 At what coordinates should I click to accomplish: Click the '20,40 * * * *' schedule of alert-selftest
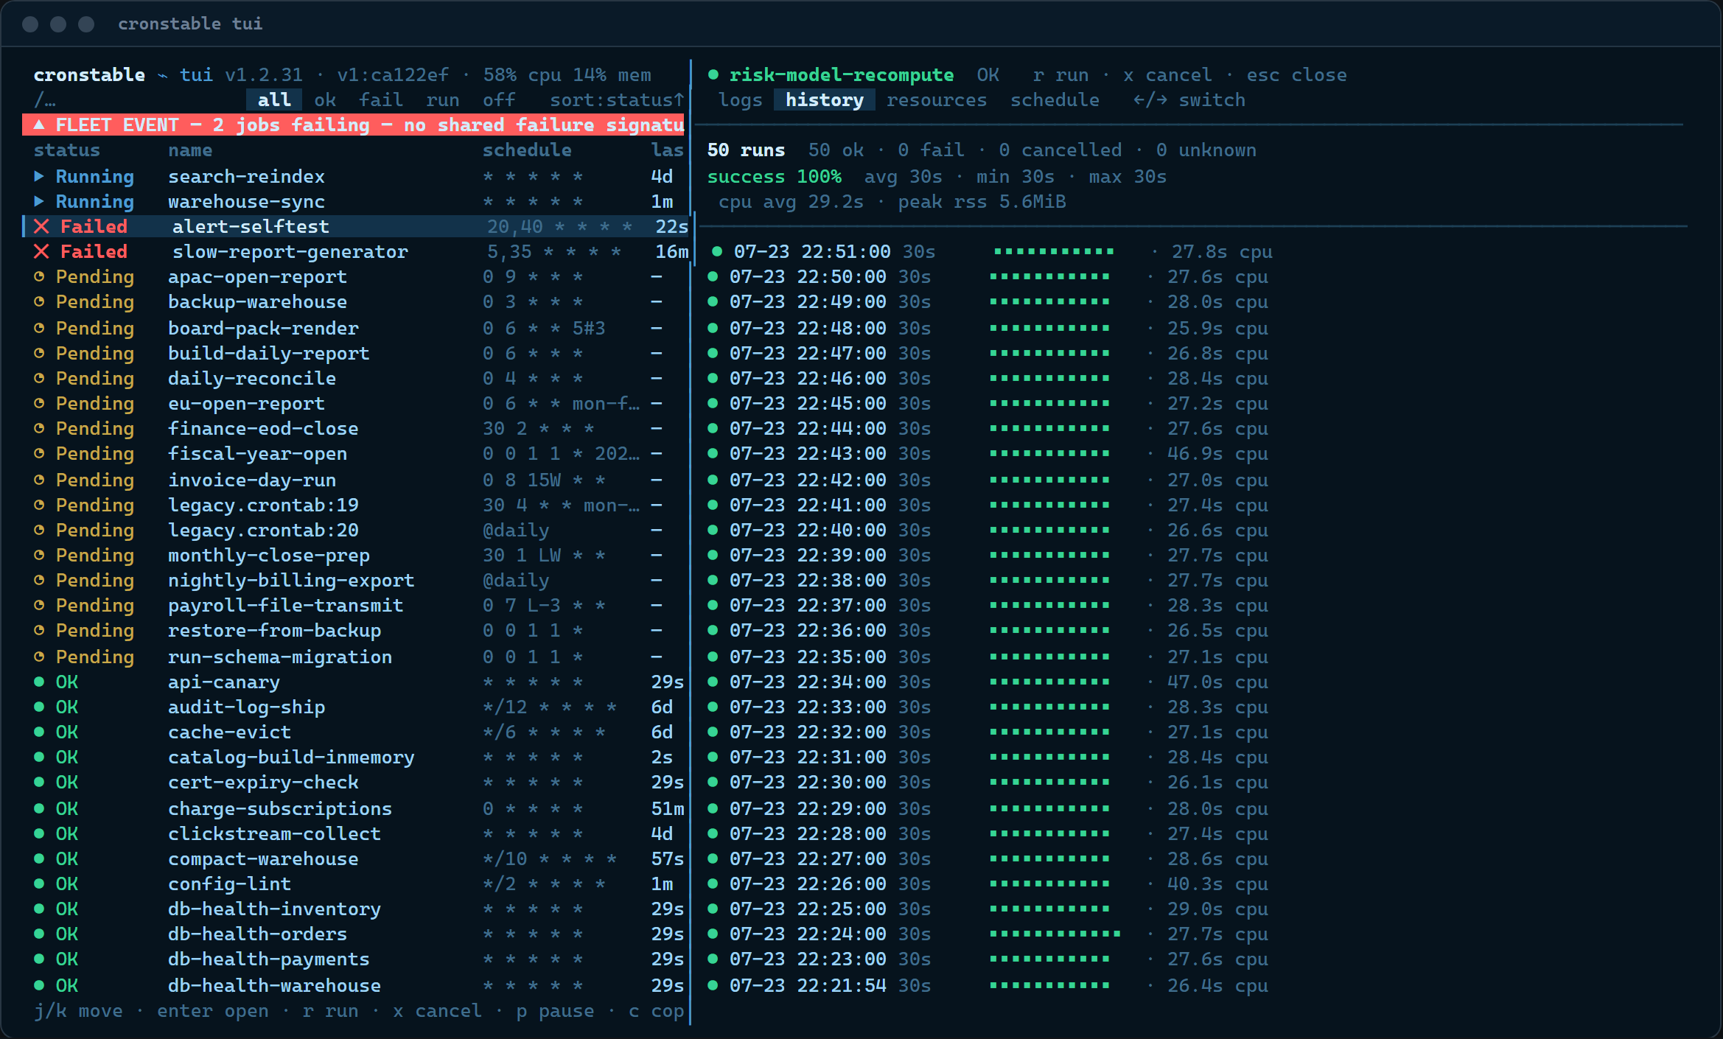pos(560,226)
